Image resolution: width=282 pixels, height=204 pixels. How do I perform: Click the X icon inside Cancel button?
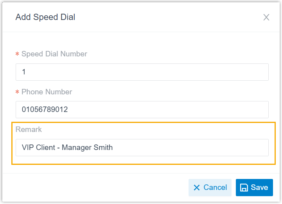pyautogui.click(x=197, y=188)
